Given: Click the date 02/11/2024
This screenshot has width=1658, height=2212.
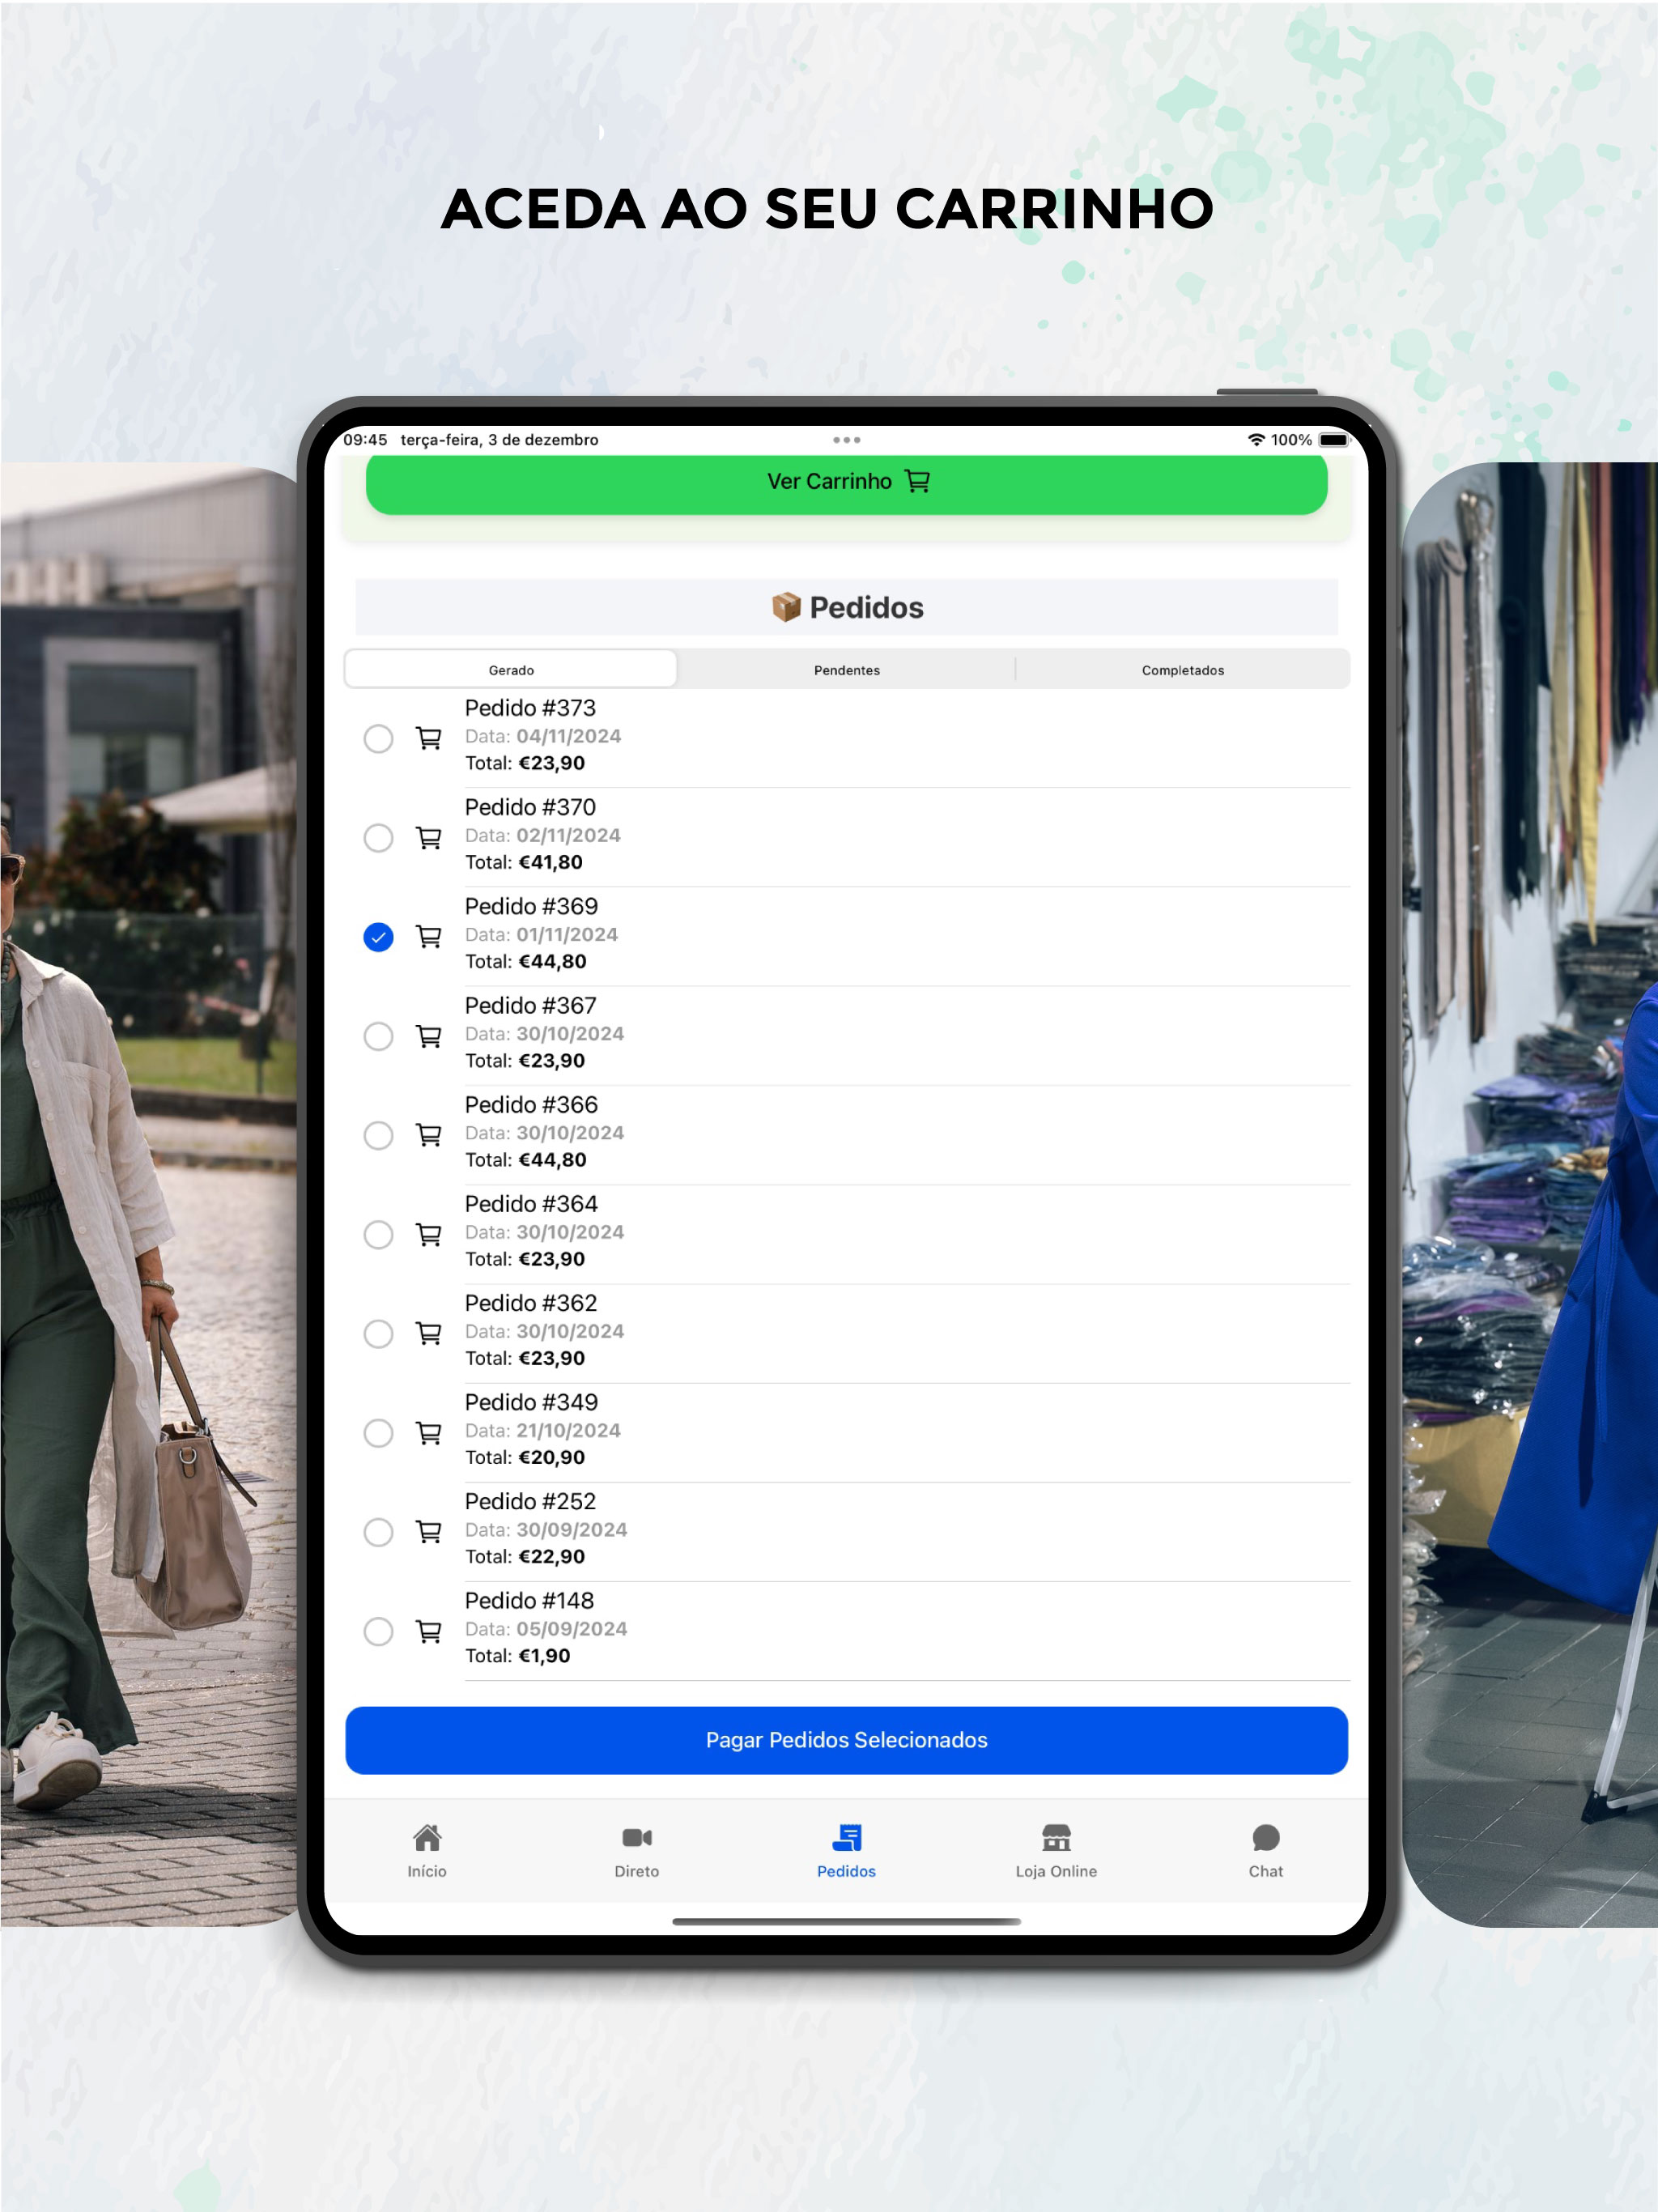Looking at the screenshot, I should tap(568, 835).
